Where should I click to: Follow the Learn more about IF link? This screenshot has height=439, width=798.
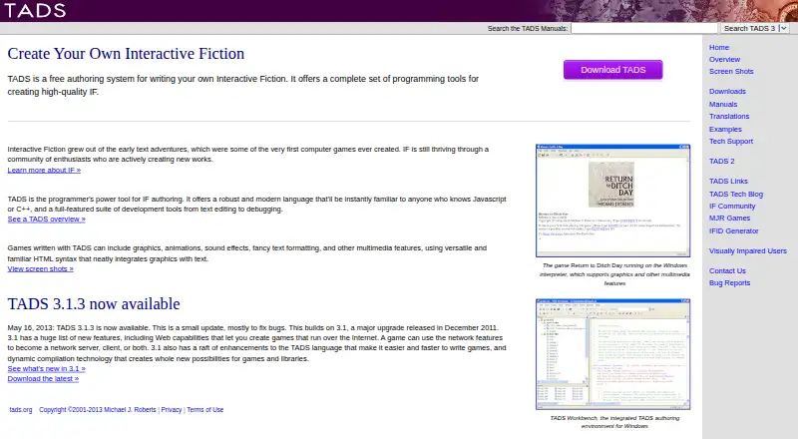(44, 170)
